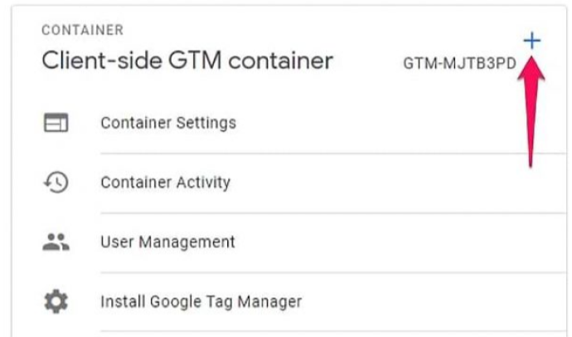Open Container Settings
The image size is (572, 337).
pyautogui.click(x=168, y=123)
